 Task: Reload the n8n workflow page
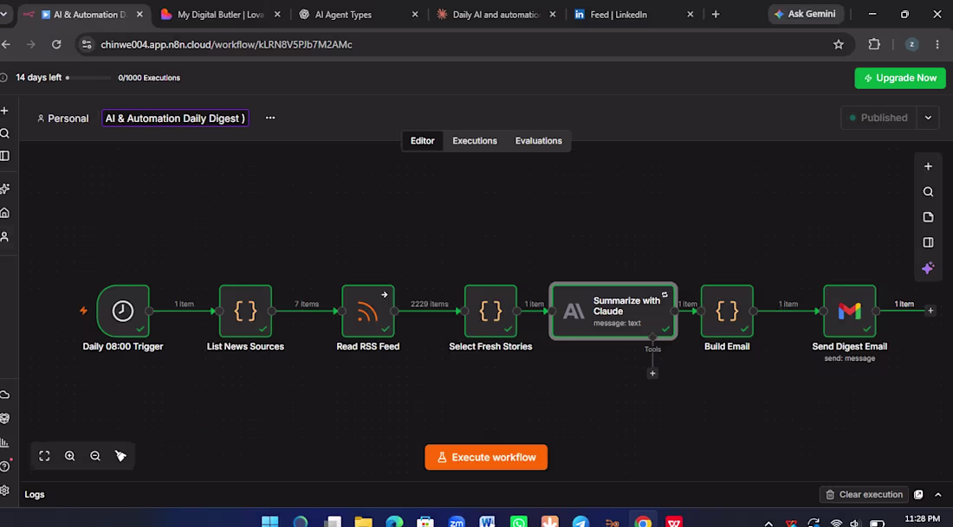(x=56, y=44)
